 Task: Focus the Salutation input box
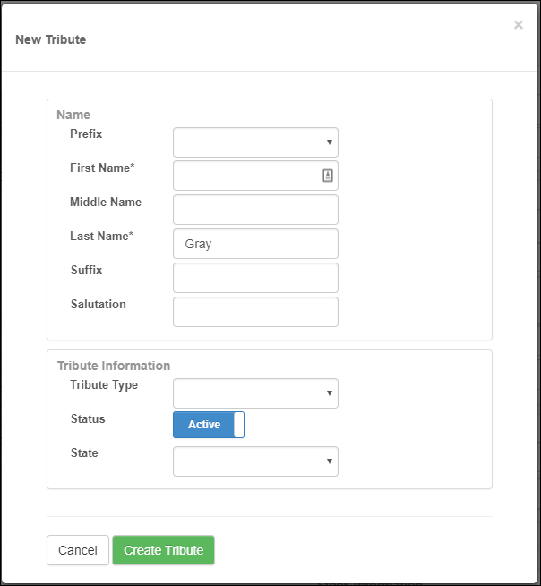pyautogui.click(x=255, y=312)
